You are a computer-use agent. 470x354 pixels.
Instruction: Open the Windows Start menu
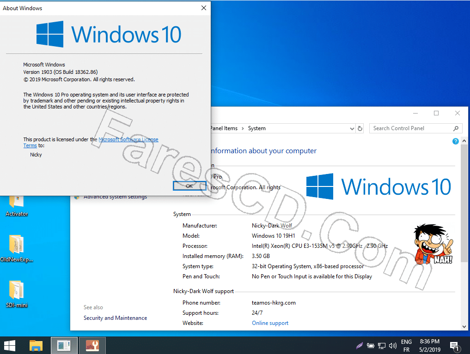[10, 346]
